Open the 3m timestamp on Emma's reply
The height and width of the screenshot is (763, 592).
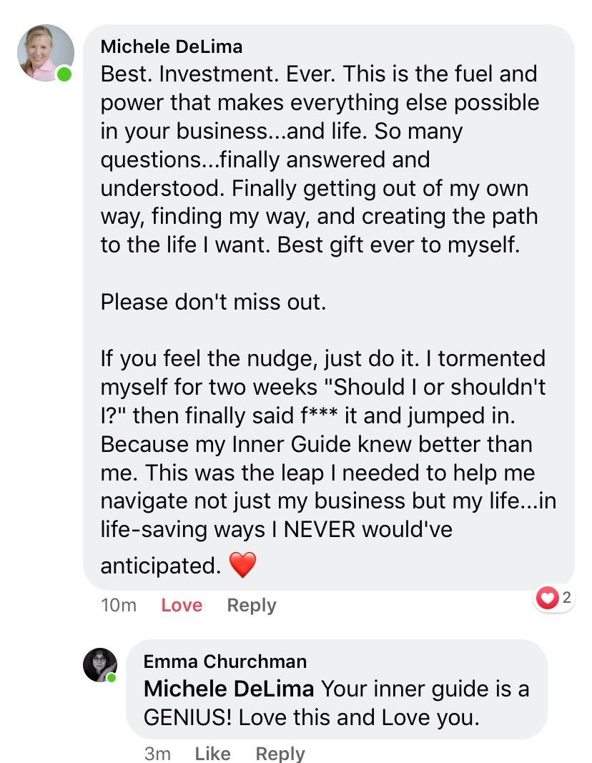coord(157,754)
